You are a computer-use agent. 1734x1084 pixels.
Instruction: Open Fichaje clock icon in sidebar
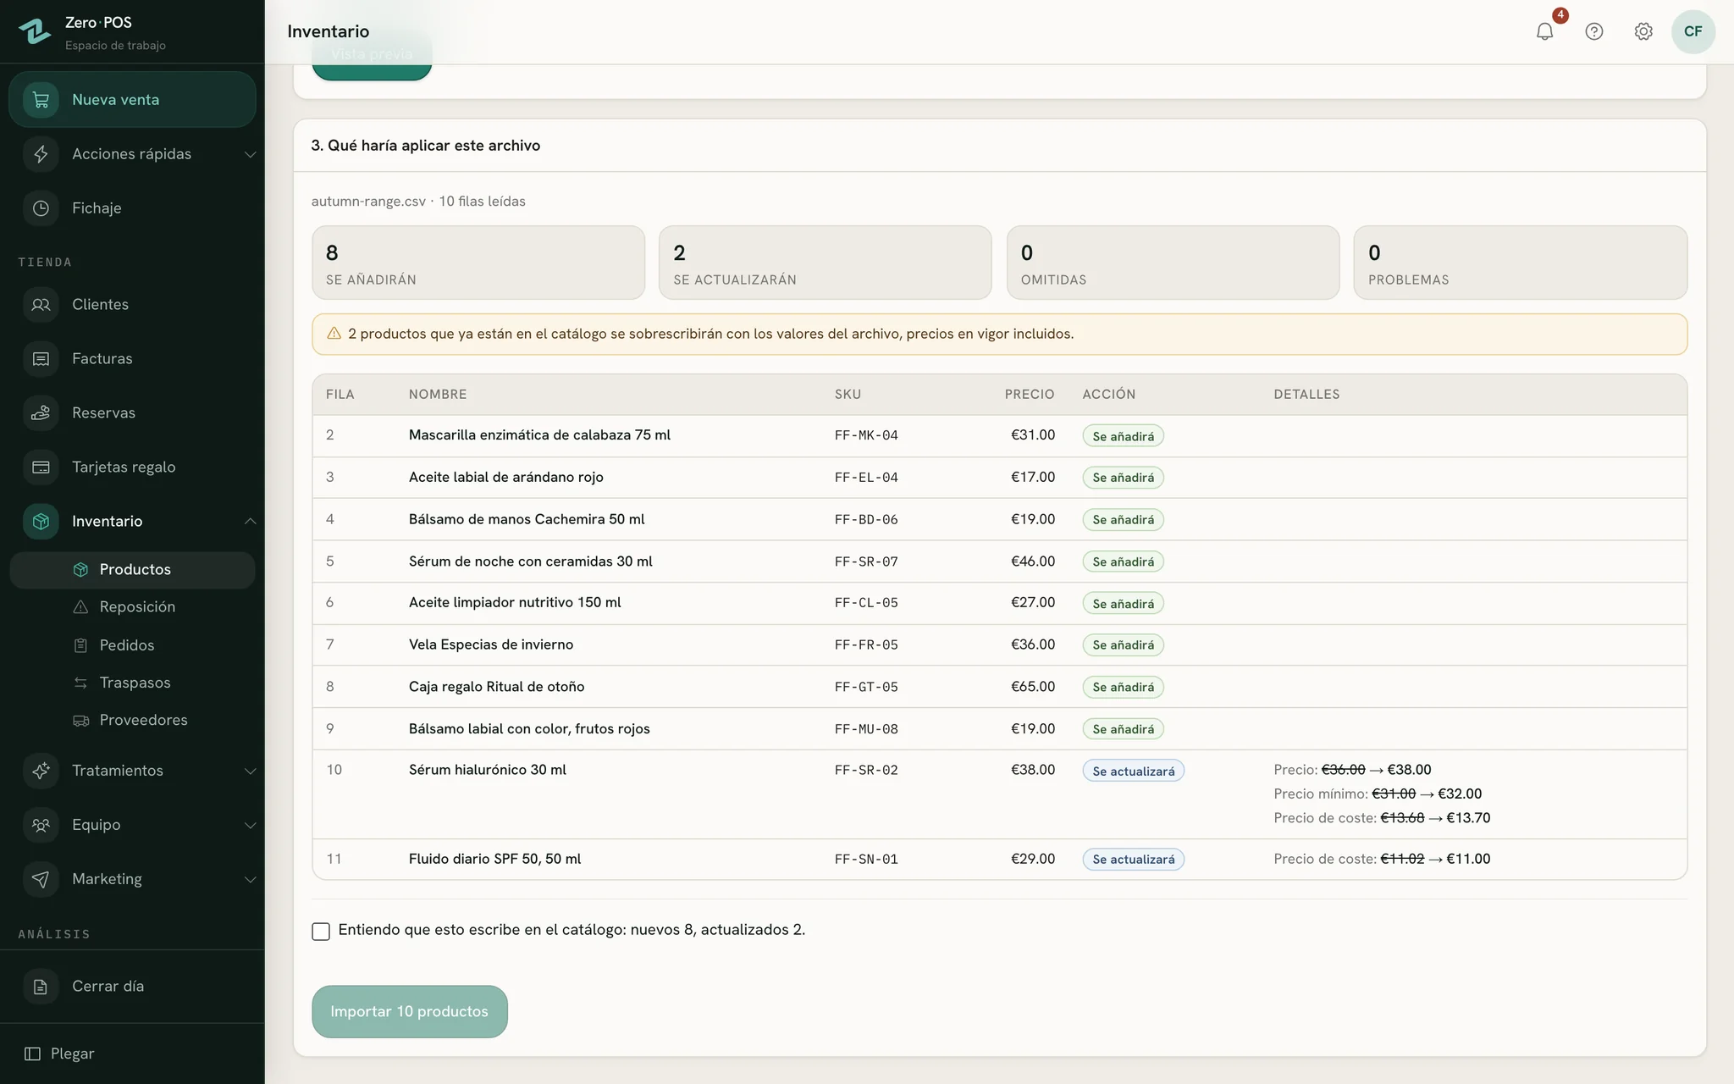(x=41, y=208)
